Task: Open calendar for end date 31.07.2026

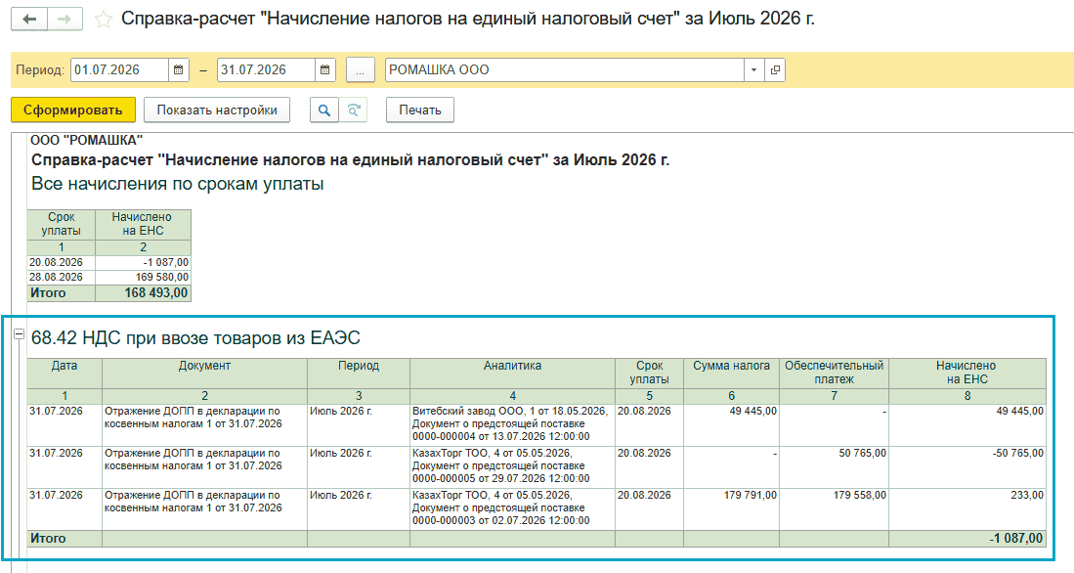Action: tap(324, 69)
